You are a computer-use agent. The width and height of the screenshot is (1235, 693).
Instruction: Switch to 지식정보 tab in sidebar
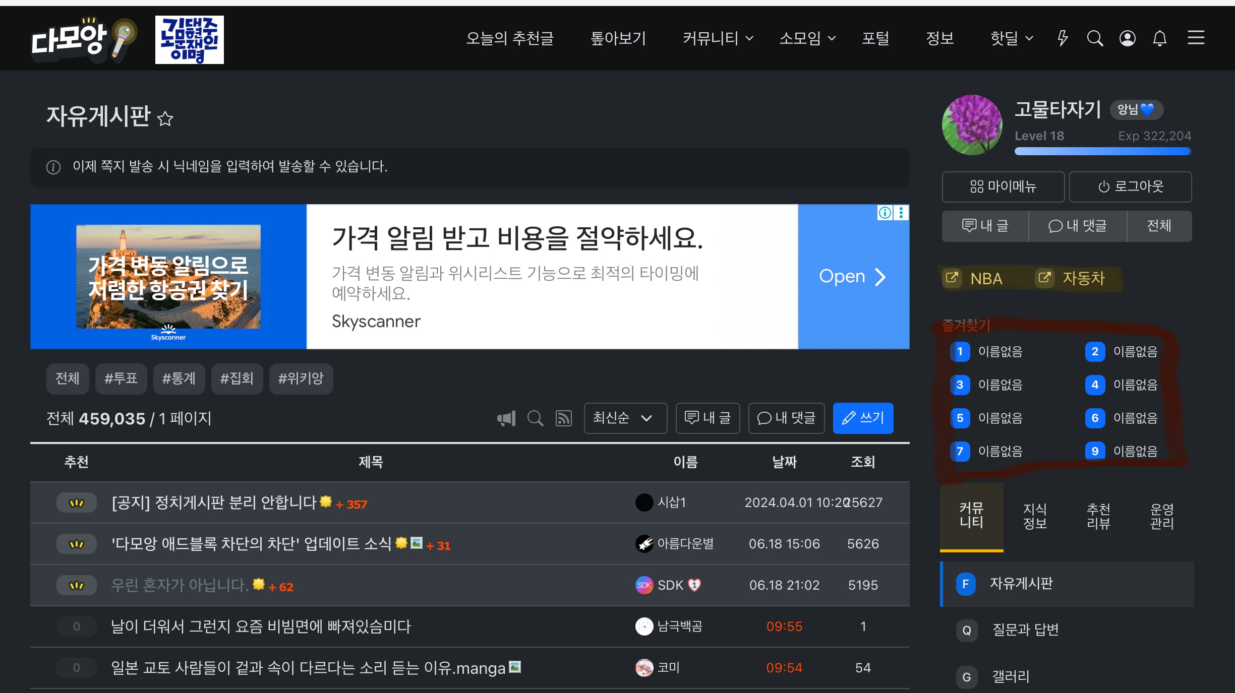(x=1035, y=517)
